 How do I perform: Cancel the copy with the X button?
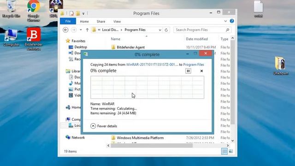click(x=201, y=71)
